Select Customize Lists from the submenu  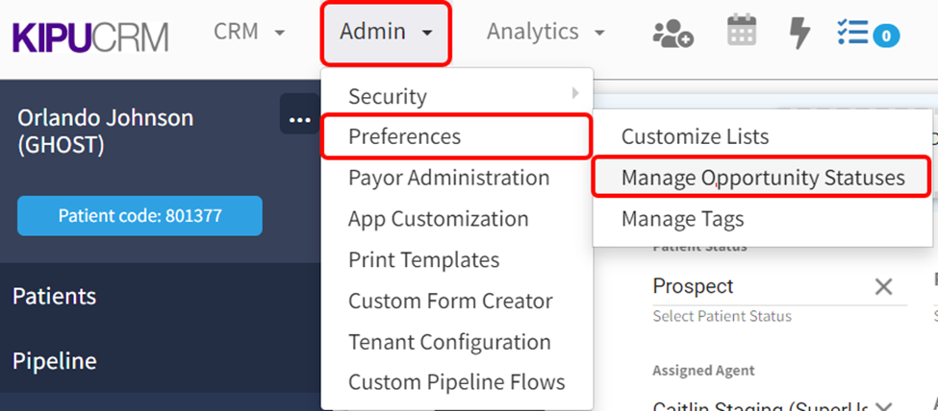695,136
